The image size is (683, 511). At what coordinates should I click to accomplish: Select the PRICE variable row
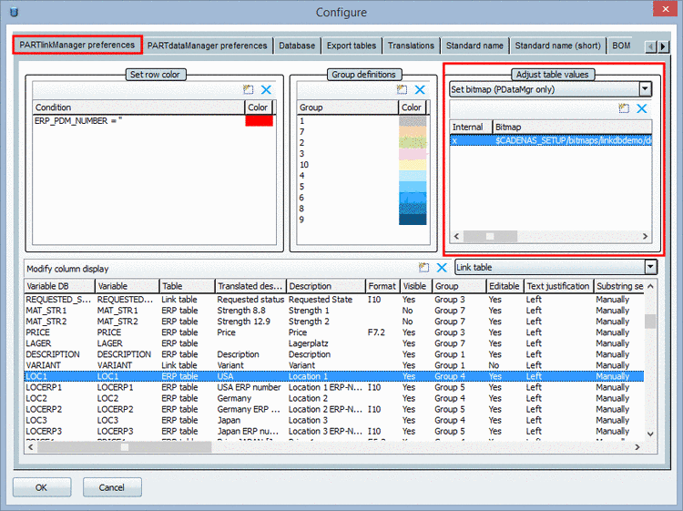click(x=334, y=332)
